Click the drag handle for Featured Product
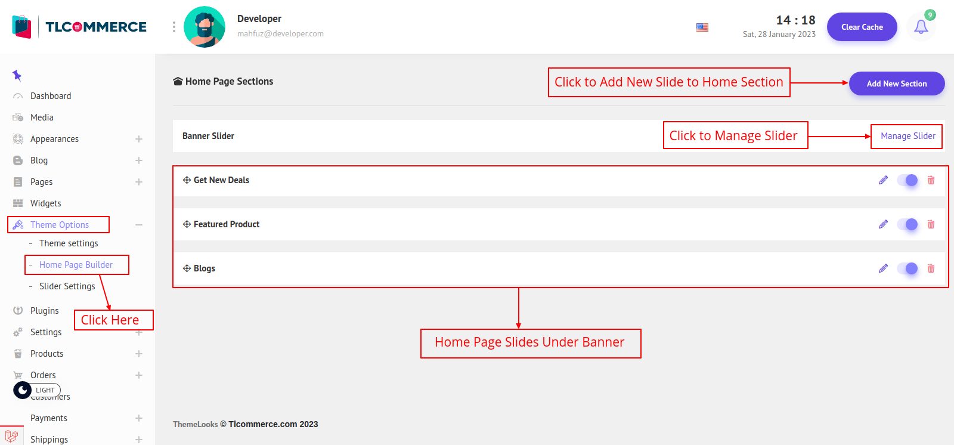The height and width of the screenshot is (445, 954). (x=187, y=224)
